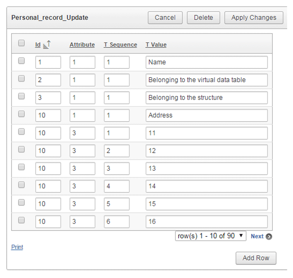This screenshot has height=278, width=293.
Task: Open the row(s) 1 - 10 of 90 dropdown
Action: click(211, 236)
